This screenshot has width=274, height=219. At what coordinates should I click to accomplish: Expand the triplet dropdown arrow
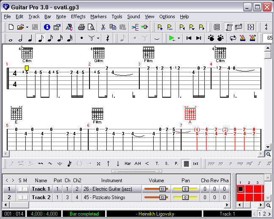(98, 38)
